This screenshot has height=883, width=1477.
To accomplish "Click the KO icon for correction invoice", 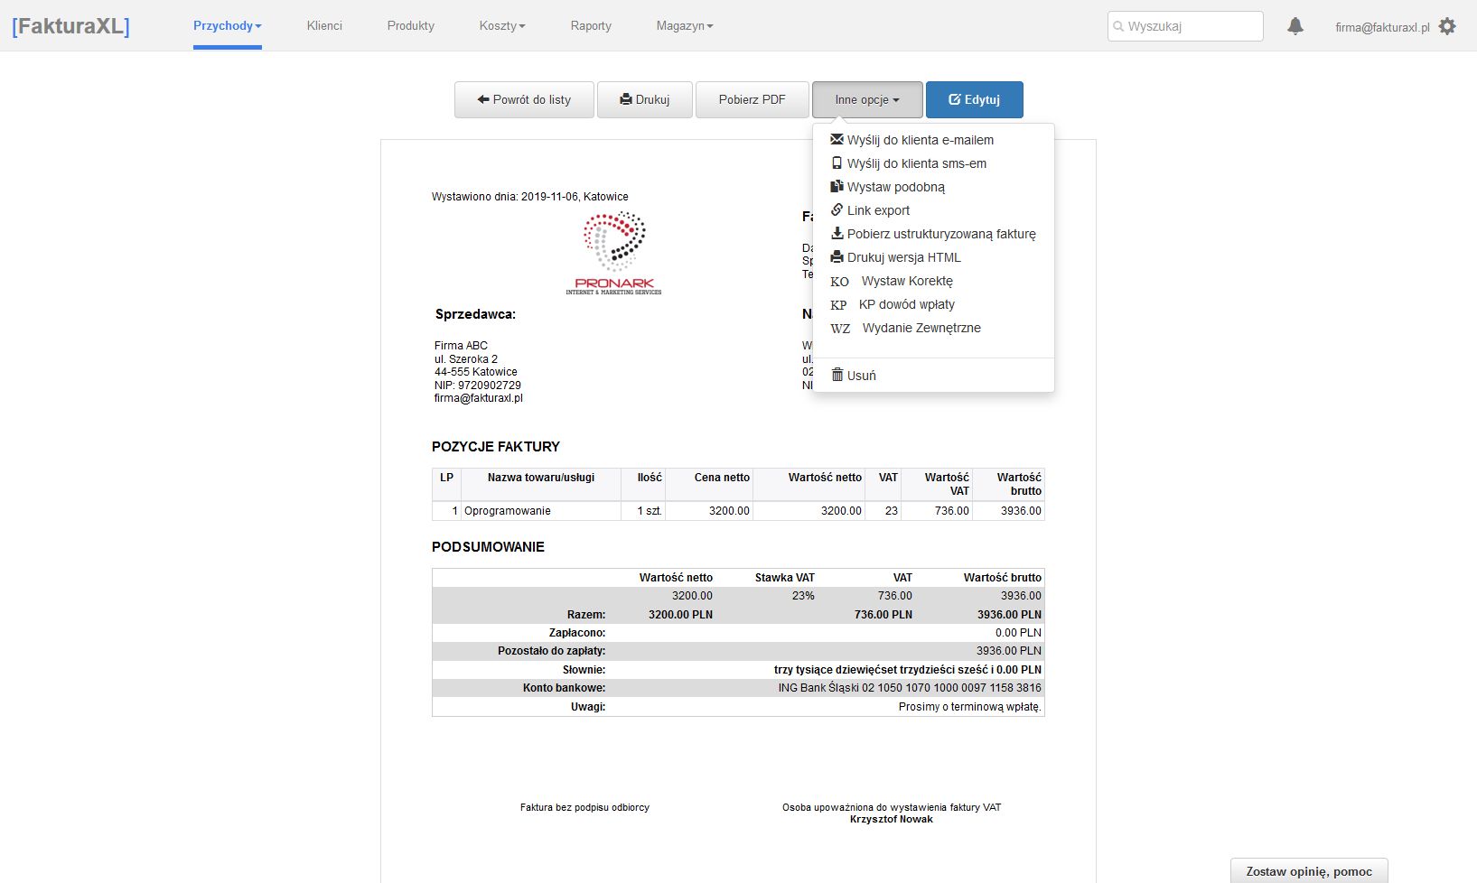I will [840, 282].
